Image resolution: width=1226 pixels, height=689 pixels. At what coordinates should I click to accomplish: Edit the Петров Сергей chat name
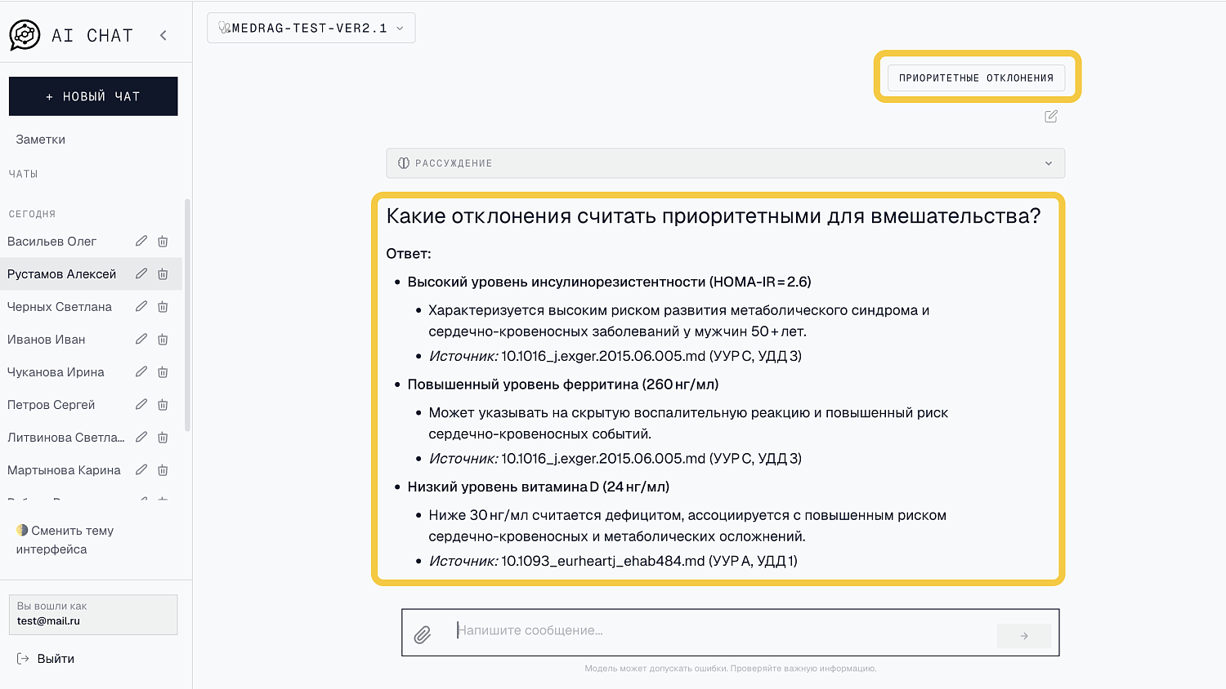[x=141, y=404]
